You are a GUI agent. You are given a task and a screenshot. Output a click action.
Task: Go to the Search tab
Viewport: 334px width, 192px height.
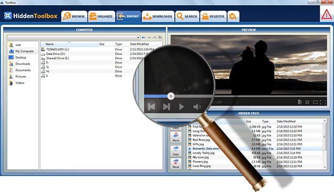click(187, 16)
